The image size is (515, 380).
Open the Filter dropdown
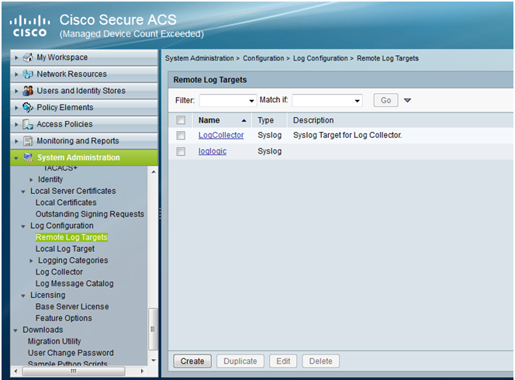227,101
